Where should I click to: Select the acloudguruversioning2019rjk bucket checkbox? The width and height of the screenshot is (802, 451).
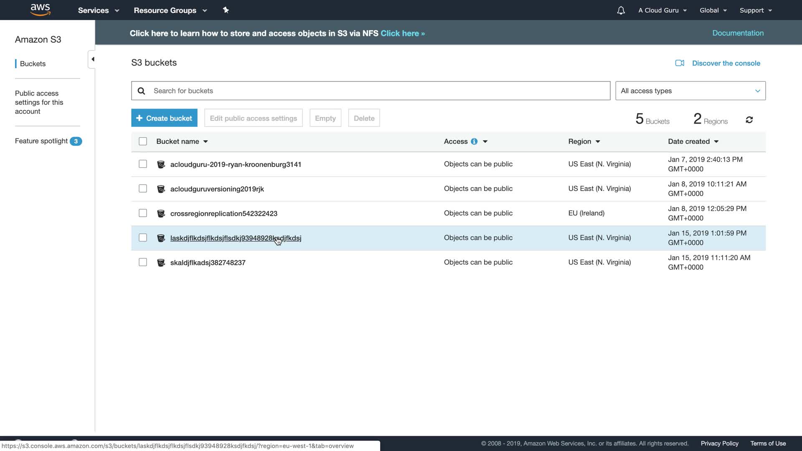tap(143, 189)
